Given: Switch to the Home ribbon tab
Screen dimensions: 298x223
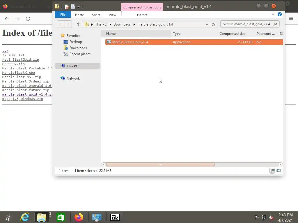Looking at the screenshot, I should [x=79, y=15].
